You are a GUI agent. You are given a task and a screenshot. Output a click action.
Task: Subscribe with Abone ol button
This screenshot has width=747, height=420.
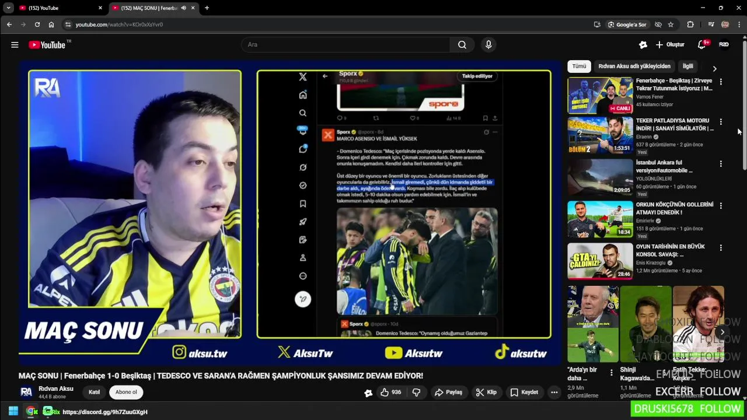[x=126, y=392]
